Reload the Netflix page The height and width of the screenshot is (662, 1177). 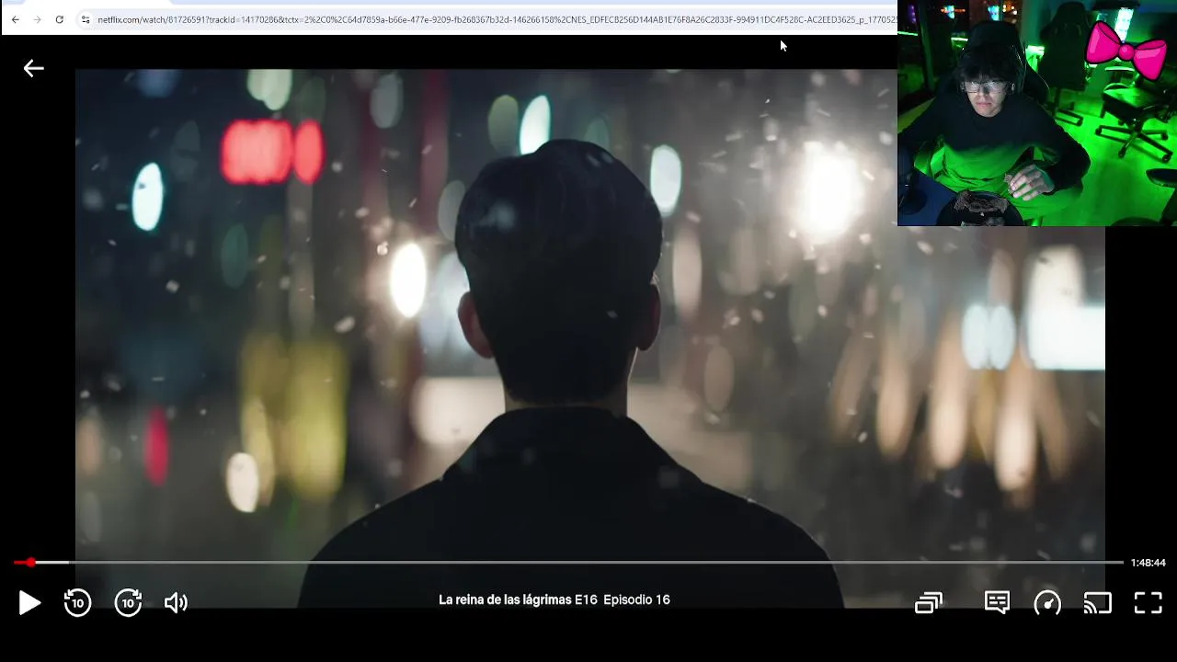tap(60, 19)
